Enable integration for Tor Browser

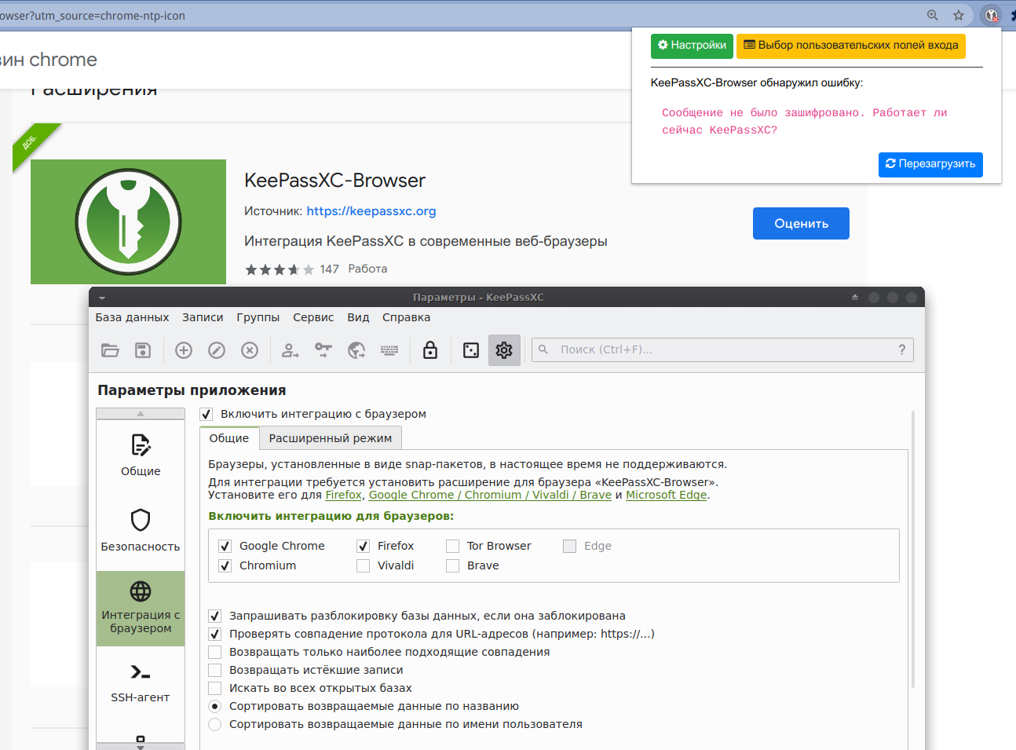pos(452,547)
